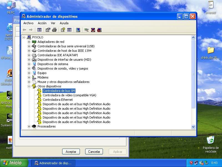Click the yellow question mark Otros dispositivos icon
The height and width of the screenshot is (167, 222).
(34, 86)
